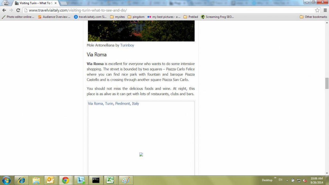
Task: Click the address bar URL field
Action: coord(169,10)
